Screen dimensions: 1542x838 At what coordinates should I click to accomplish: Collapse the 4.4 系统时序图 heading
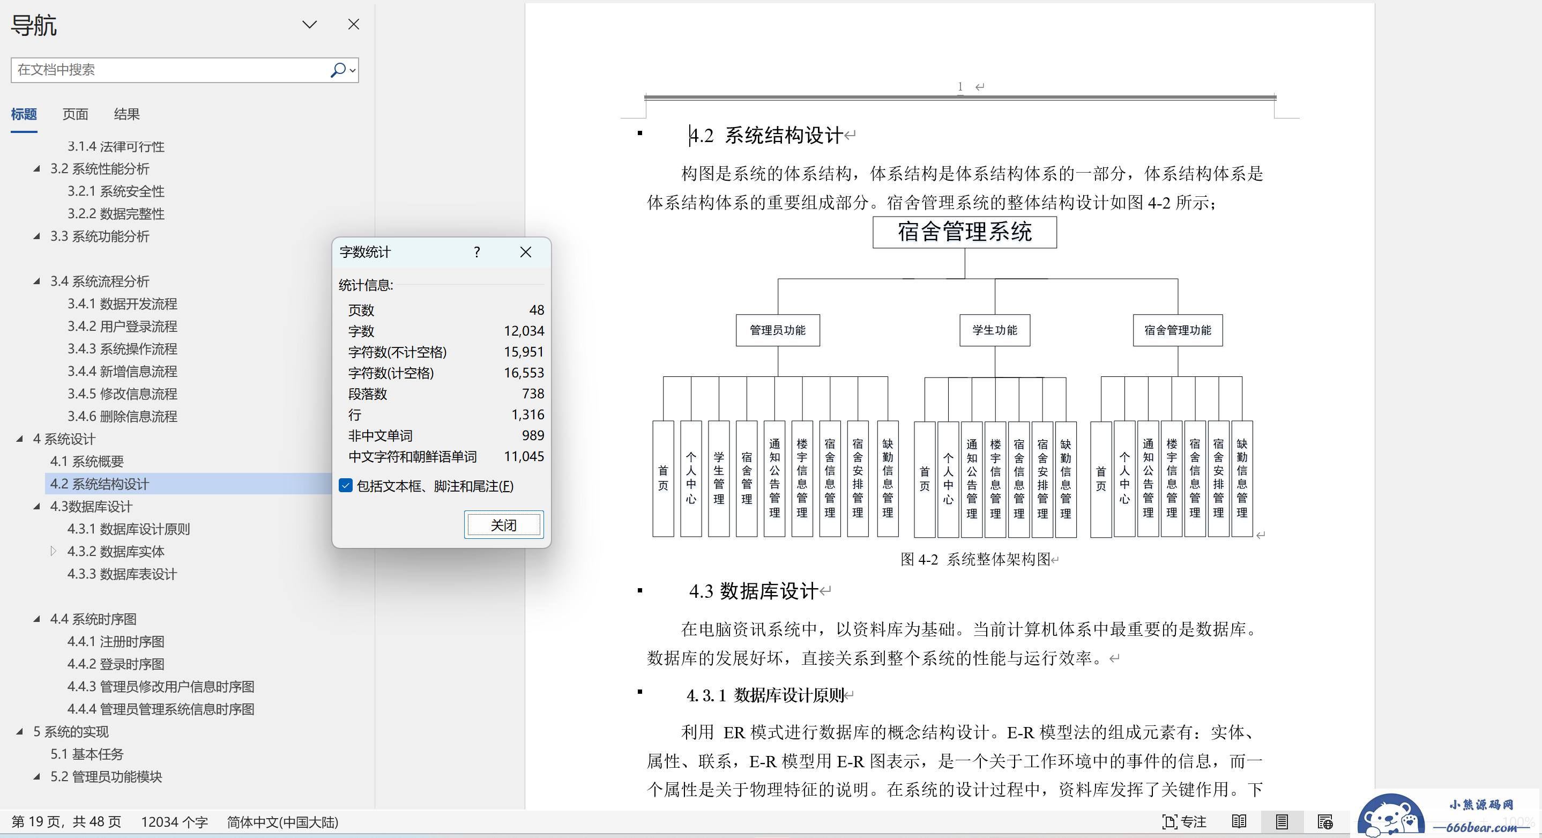coord(37,619)
